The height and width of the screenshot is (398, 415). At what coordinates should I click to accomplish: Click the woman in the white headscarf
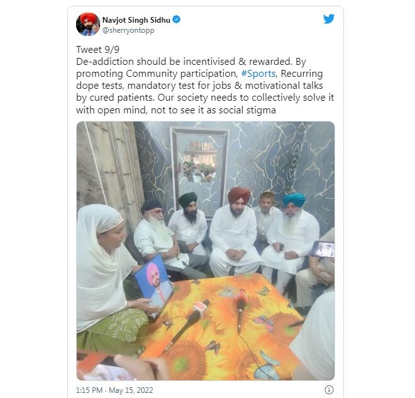click(x=109, y=278)
